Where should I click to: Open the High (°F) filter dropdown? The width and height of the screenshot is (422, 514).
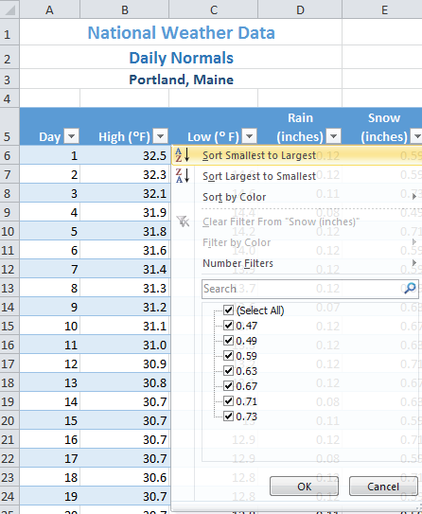click(x=161, y=136)
